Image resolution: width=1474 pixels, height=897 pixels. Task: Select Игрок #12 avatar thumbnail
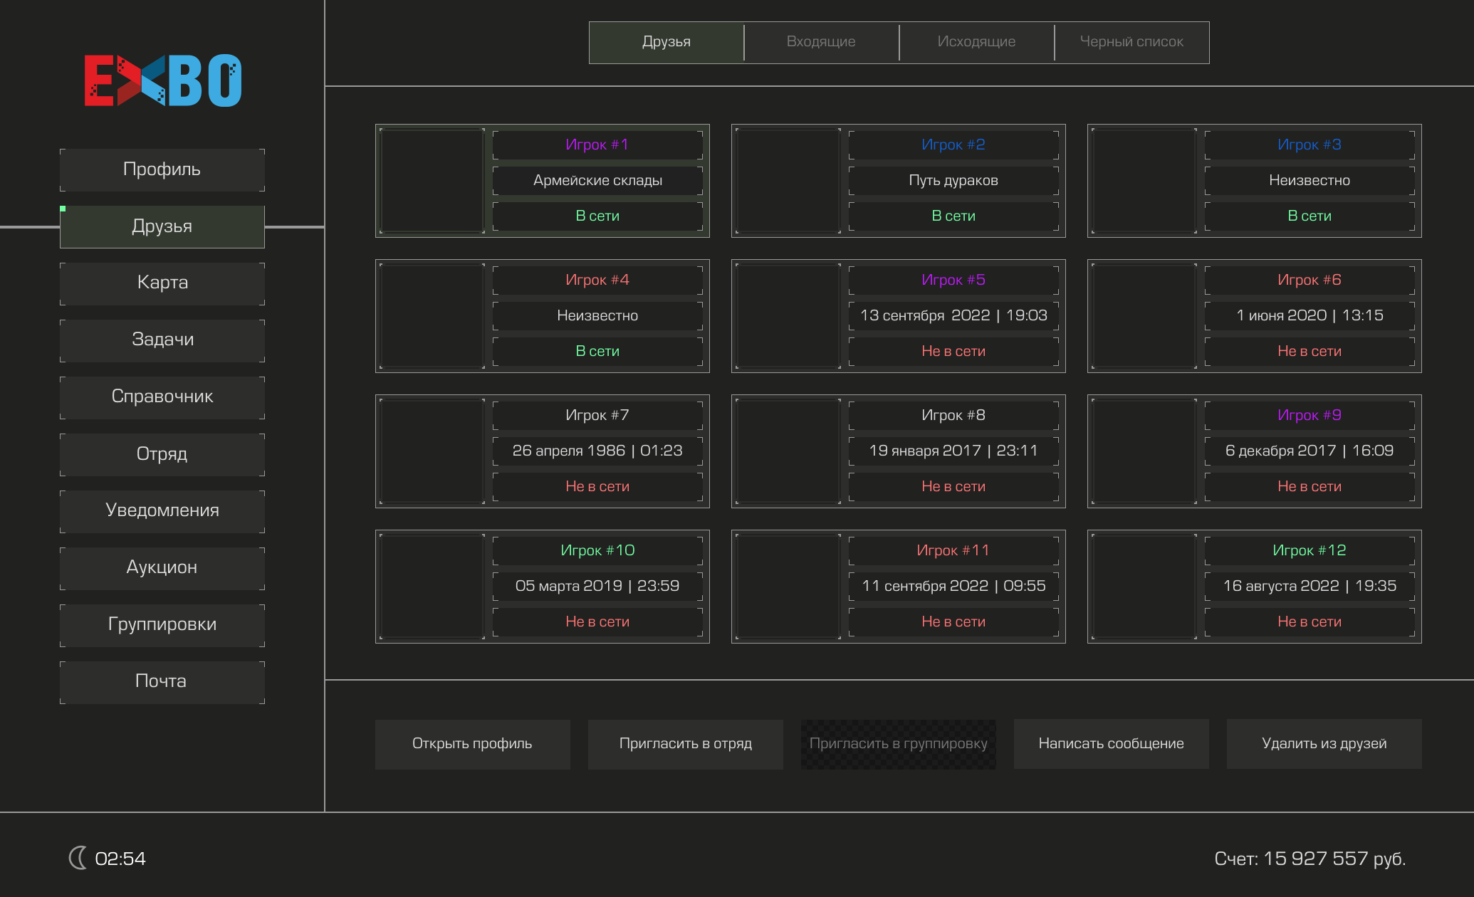[1144, 587]
